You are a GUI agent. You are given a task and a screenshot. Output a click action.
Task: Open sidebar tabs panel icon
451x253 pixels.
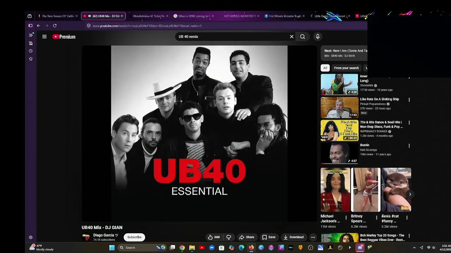point(31,43)
